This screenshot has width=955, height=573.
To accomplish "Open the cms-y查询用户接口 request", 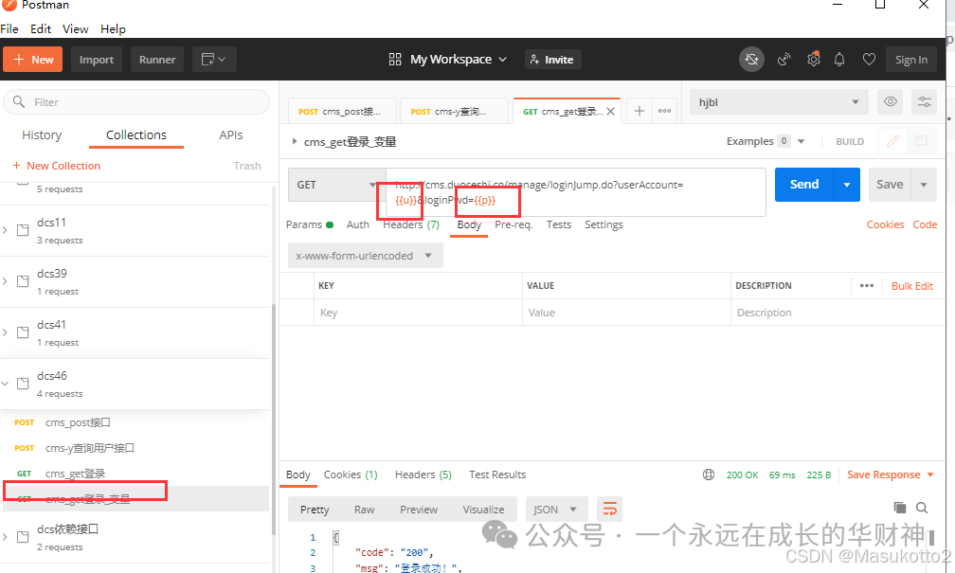I will (x=89, y=448).
